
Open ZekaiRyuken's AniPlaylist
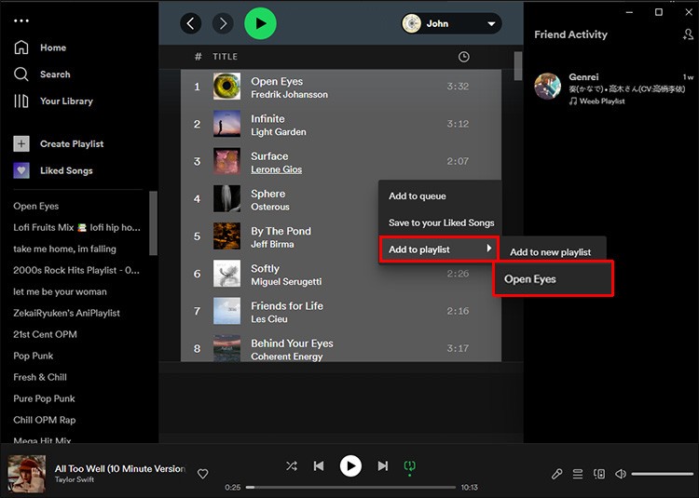(x=66, y=313)
